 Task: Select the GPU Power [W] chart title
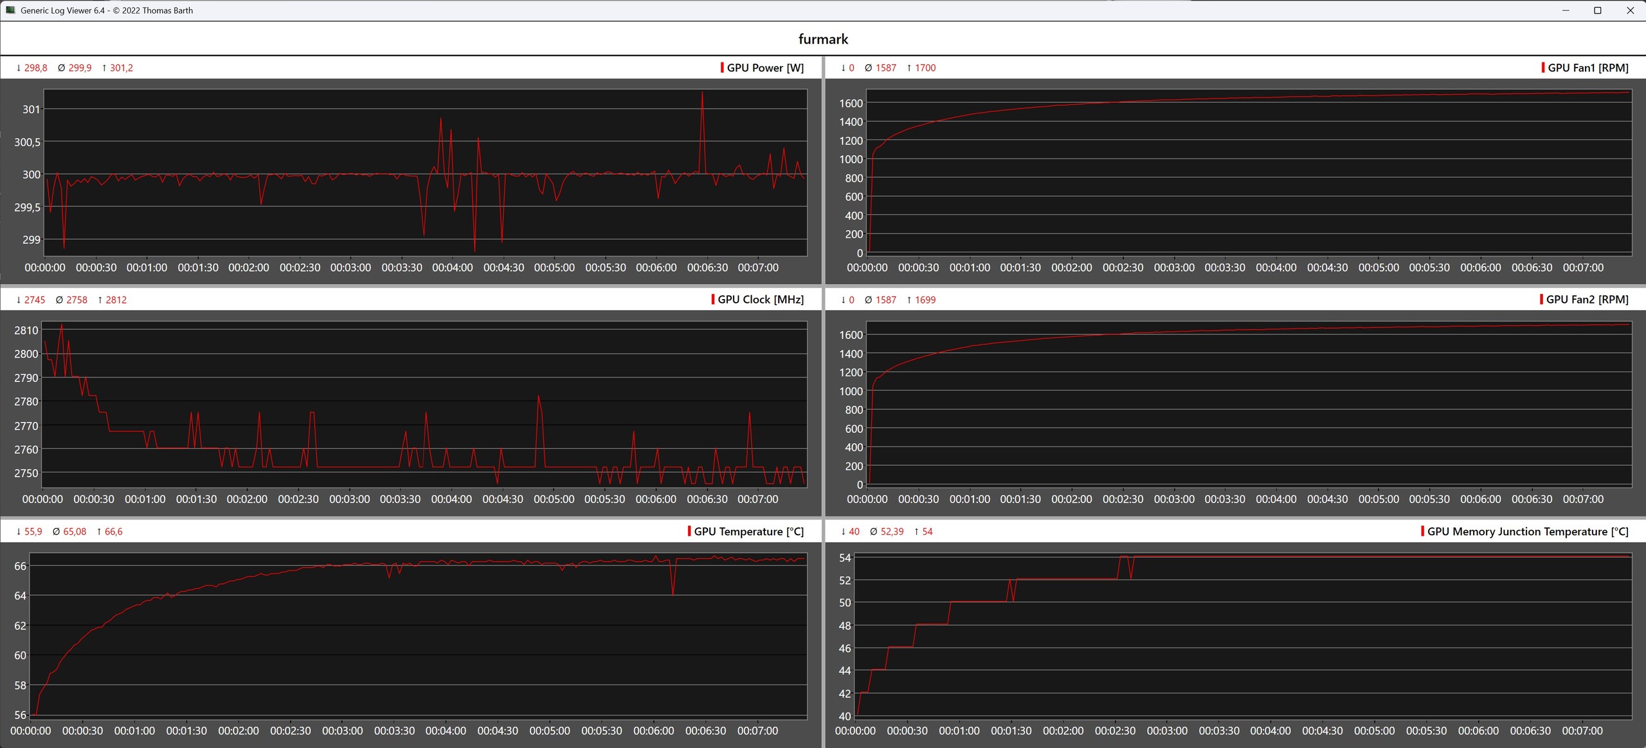(x=765, y=68)
